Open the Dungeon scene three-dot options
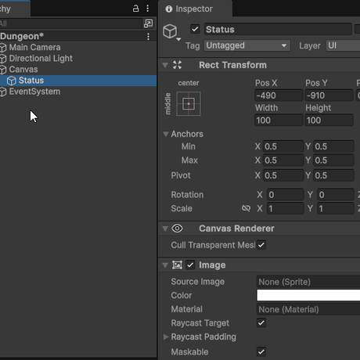The height and width of the screenshot is (360, 360). pos(148,36)
